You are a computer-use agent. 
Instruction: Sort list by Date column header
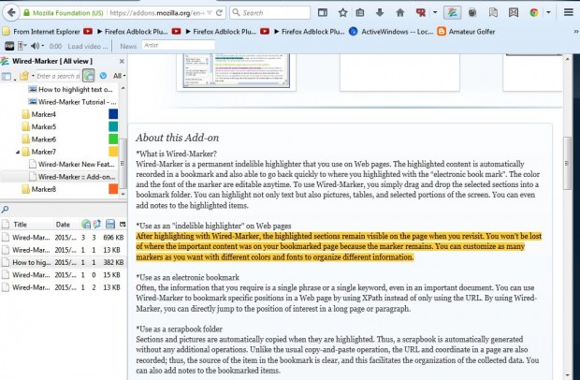(63, 225)
